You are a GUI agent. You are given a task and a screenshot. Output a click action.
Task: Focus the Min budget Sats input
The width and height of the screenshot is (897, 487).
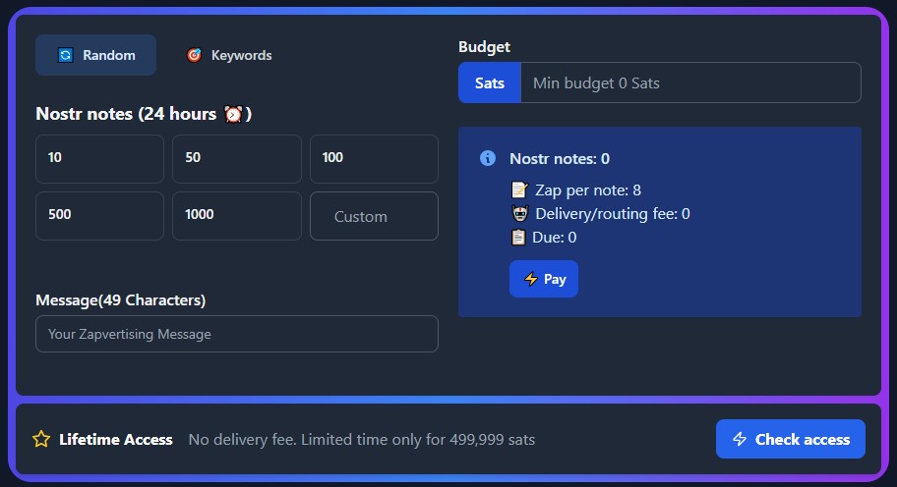point(689,83)
